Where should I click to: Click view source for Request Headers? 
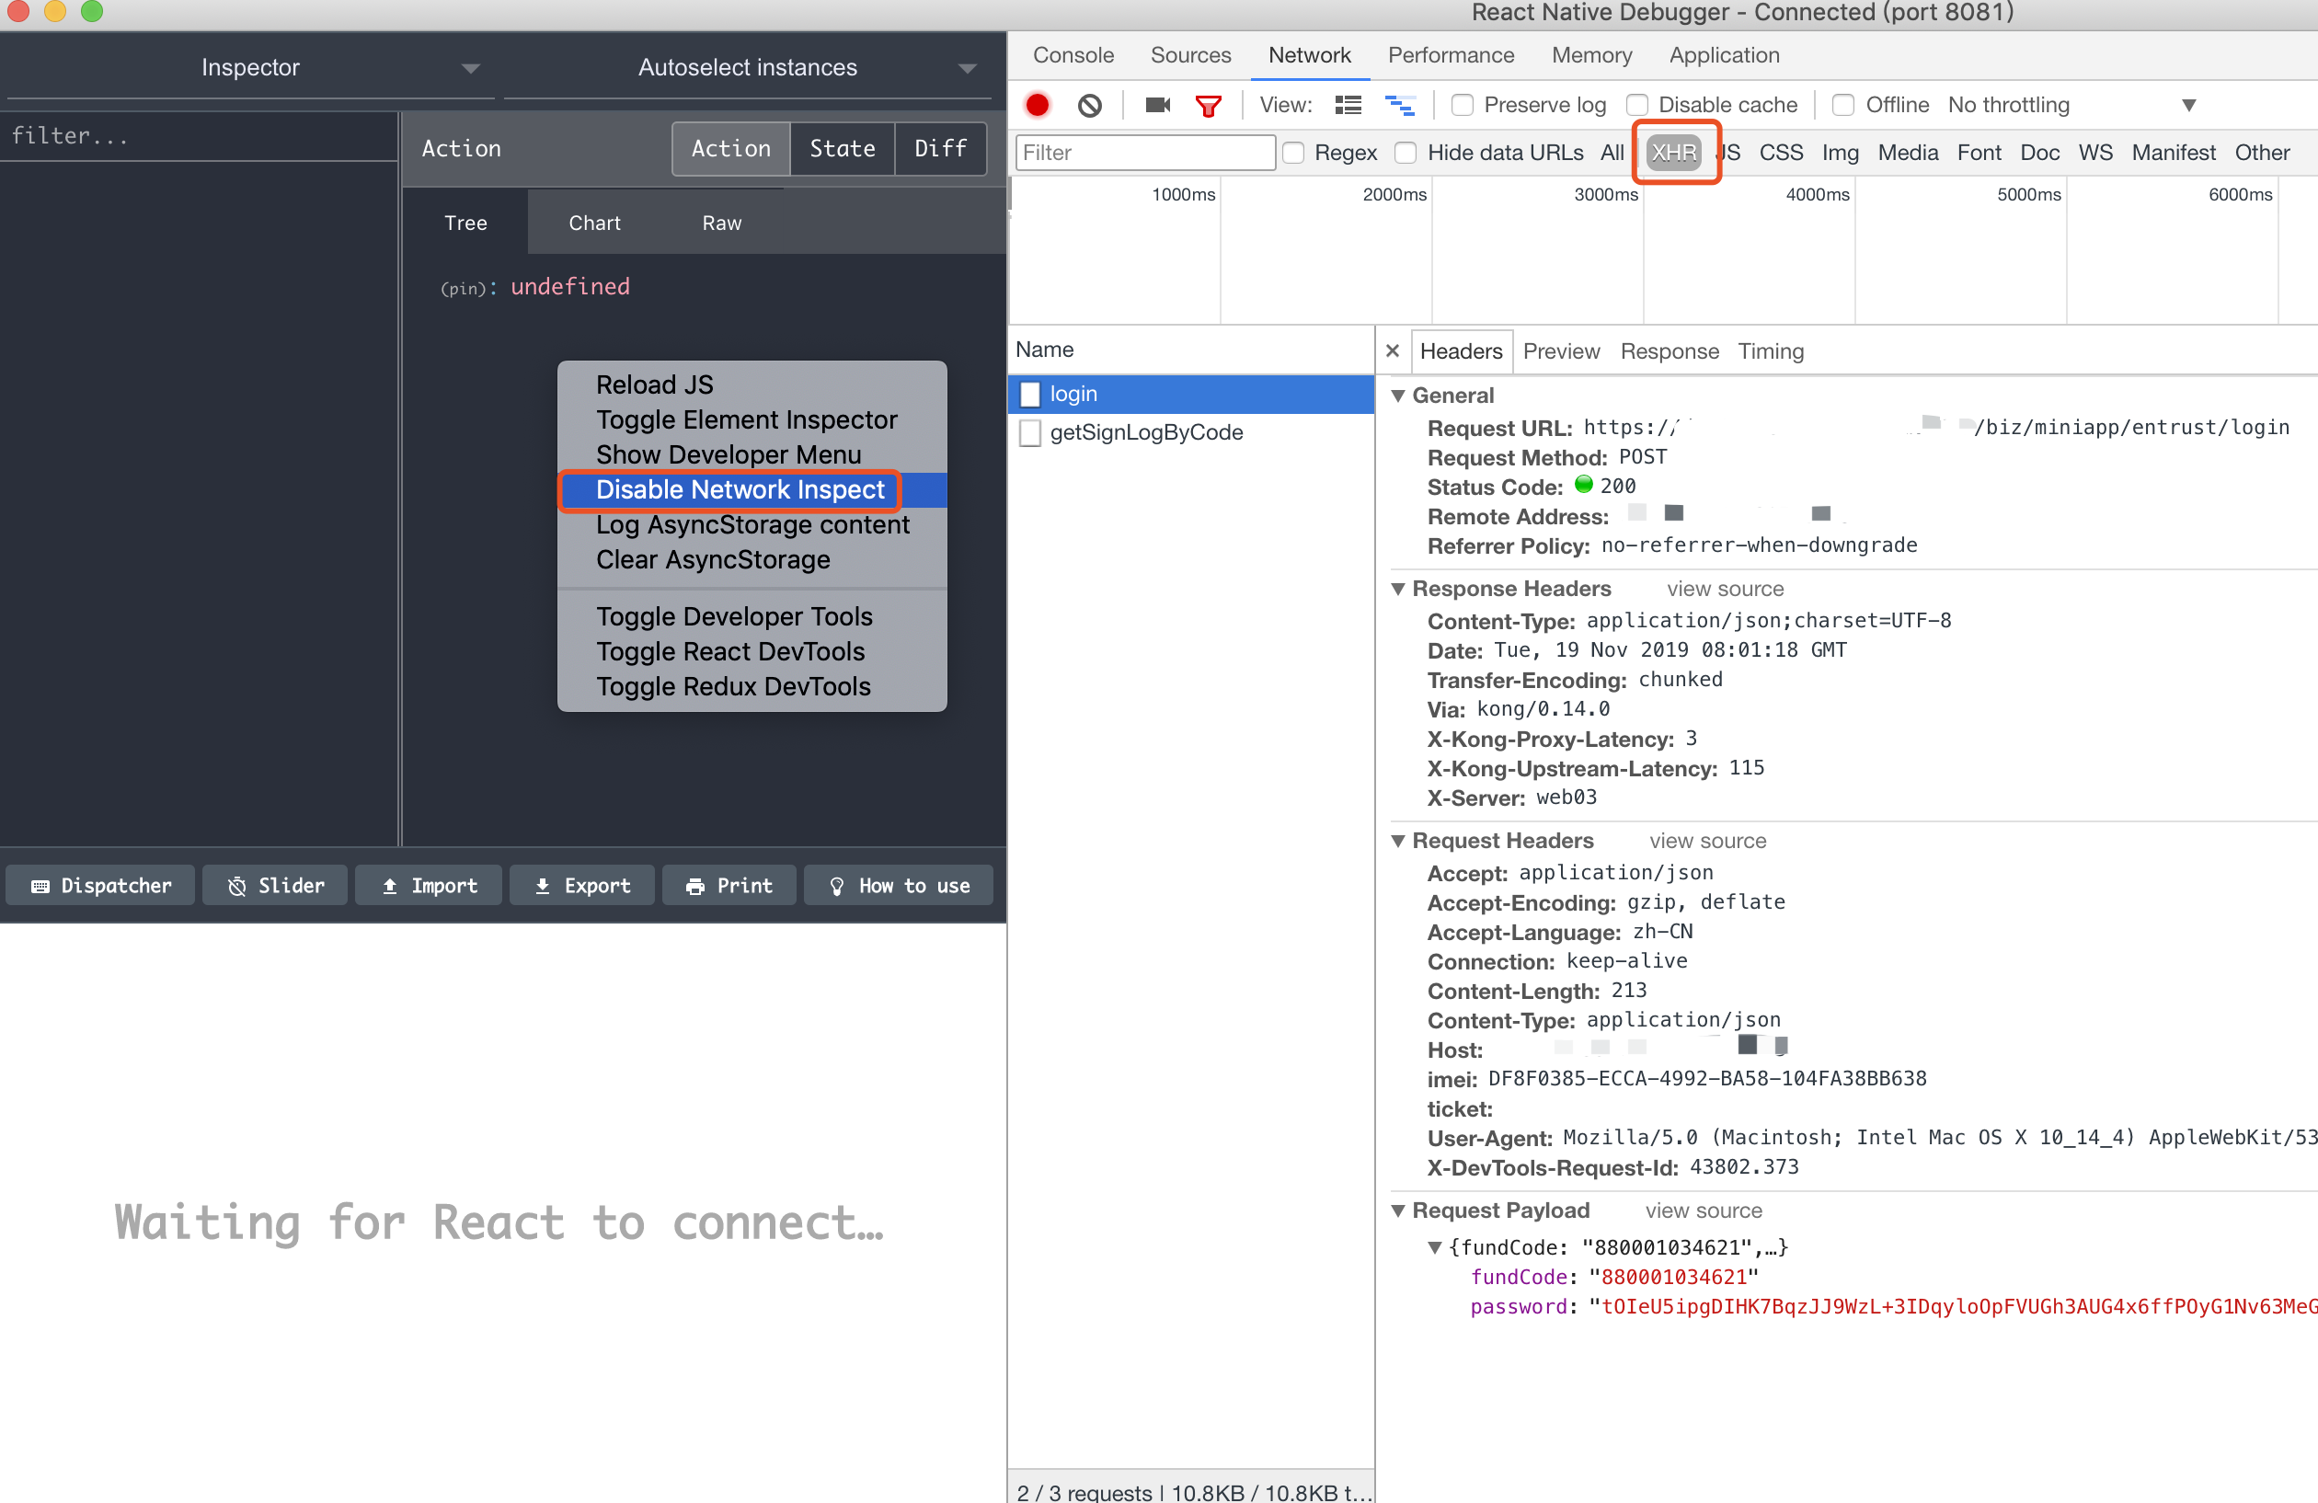pyautogui.click(x=1707, y=841)
